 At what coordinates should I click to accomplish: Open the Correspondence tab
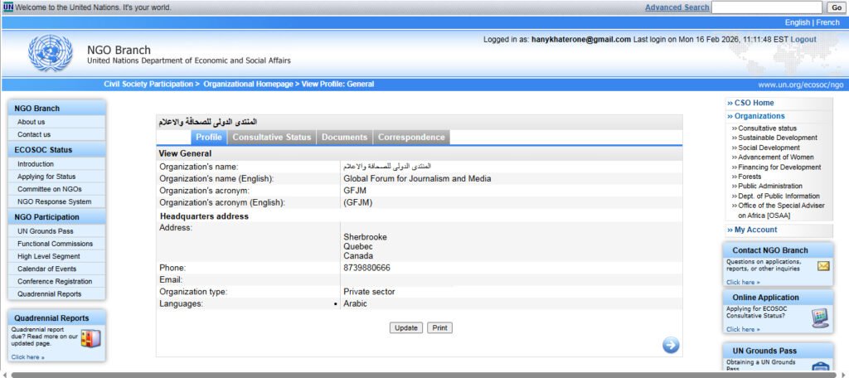pyautogui.click(x=411, y=138)
